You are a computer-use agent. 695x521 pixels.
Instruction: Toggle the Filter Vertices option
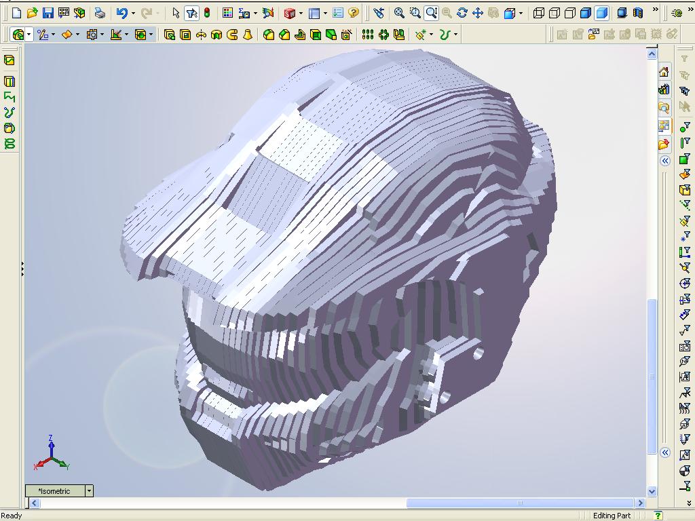(x=685, y=128)
